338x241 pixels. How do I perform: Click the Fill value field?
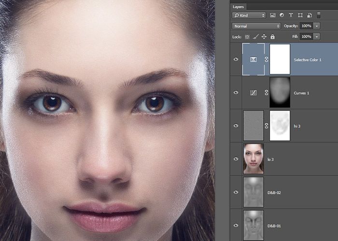(306, 37)
